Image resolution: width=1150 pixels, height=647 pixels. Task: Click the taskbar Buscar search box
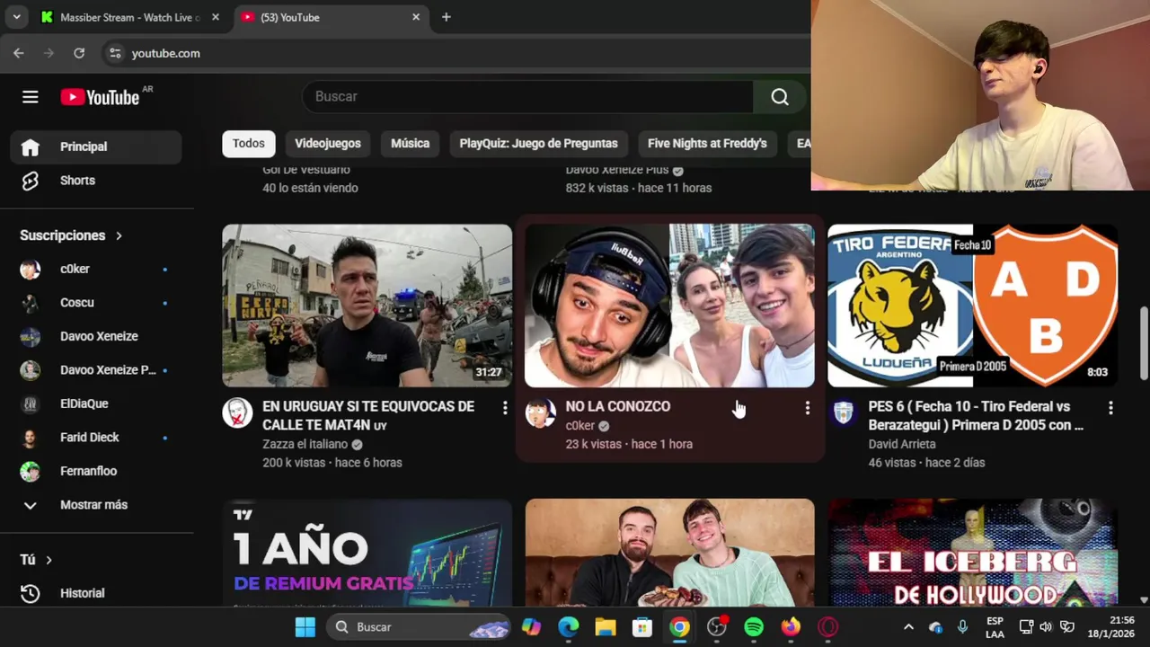point(419,627)
